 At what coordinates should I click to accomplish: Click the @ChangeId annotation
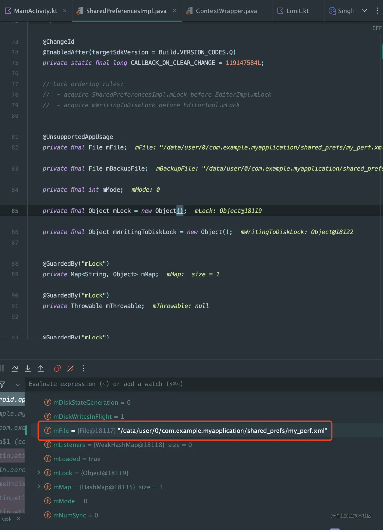[58, 42]
